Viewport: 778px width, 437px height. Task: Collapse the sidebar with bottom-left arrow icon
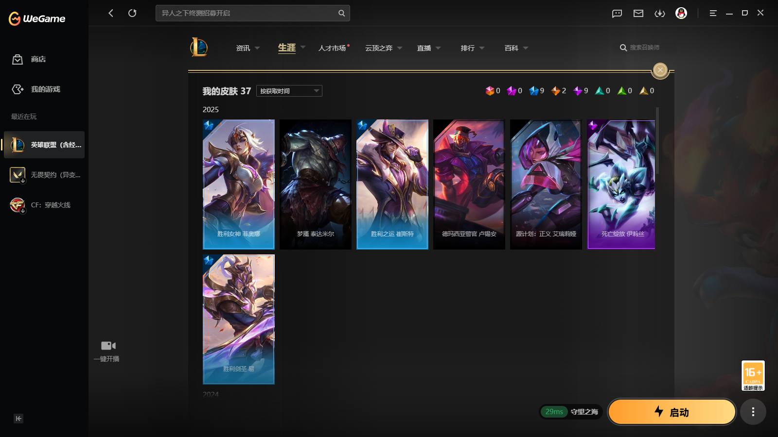click(x=18, y=419)
